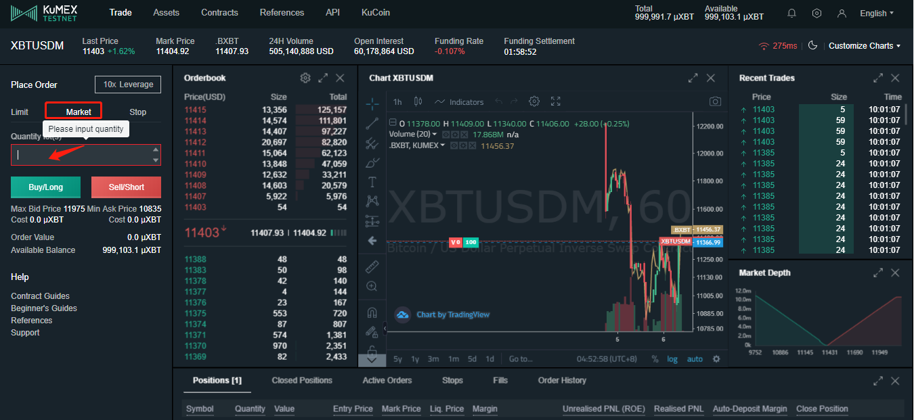Screen dimensions: 914x420
Task: Open the Contracts menu
Action: [219, 12]
